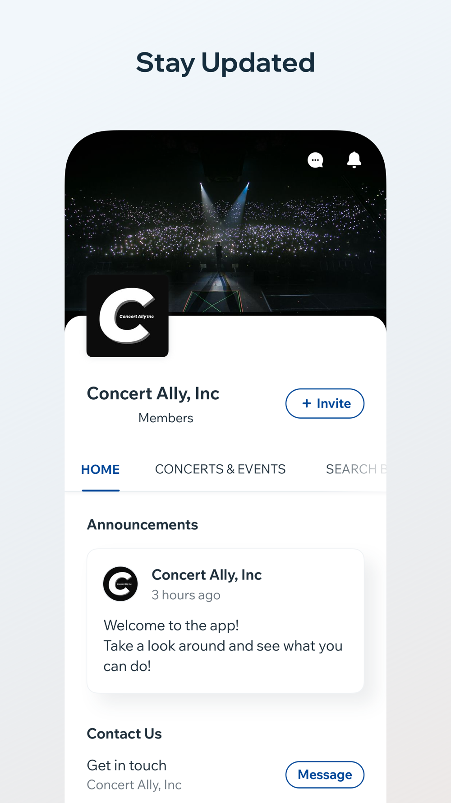
Task: Open the CONCERTS & EVENTS tab
Action: click(x=220, y=470)
